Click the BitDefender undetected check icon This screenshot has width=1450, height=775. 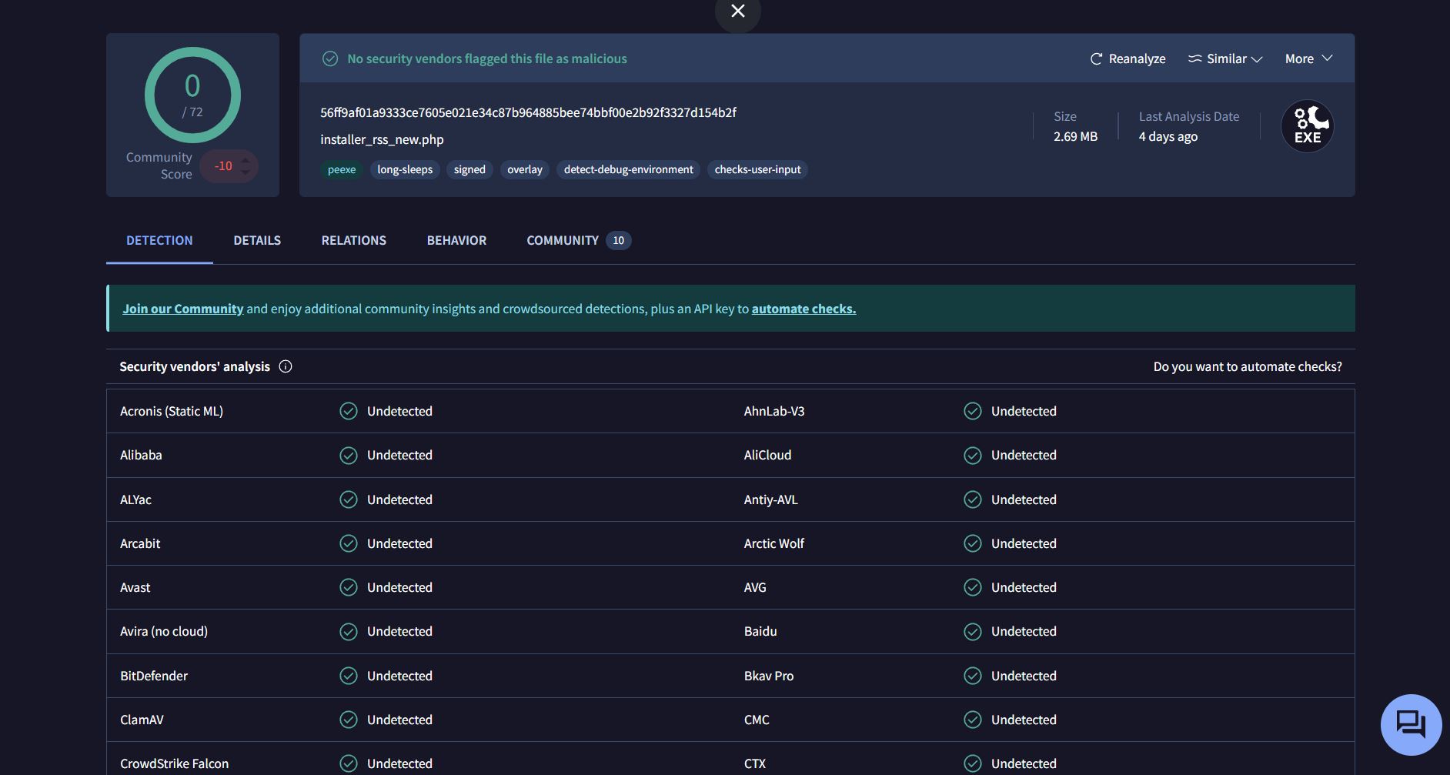(x=349, y=676)
